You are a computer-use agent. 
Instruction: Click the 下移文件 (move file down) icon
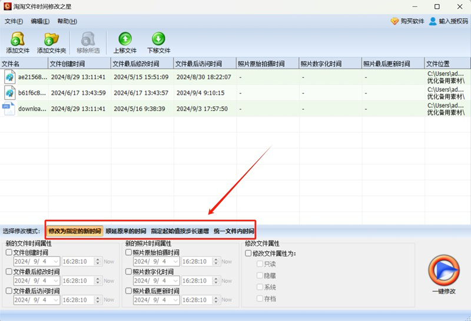click(x=158, y=39)
